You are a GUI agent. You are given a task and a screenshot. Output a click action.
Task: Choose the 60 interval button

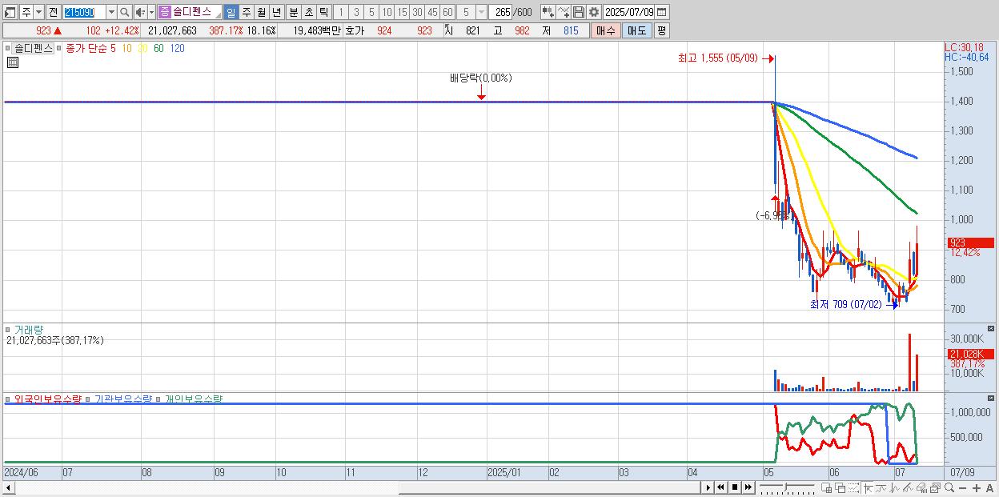click(x=447, y=12)
